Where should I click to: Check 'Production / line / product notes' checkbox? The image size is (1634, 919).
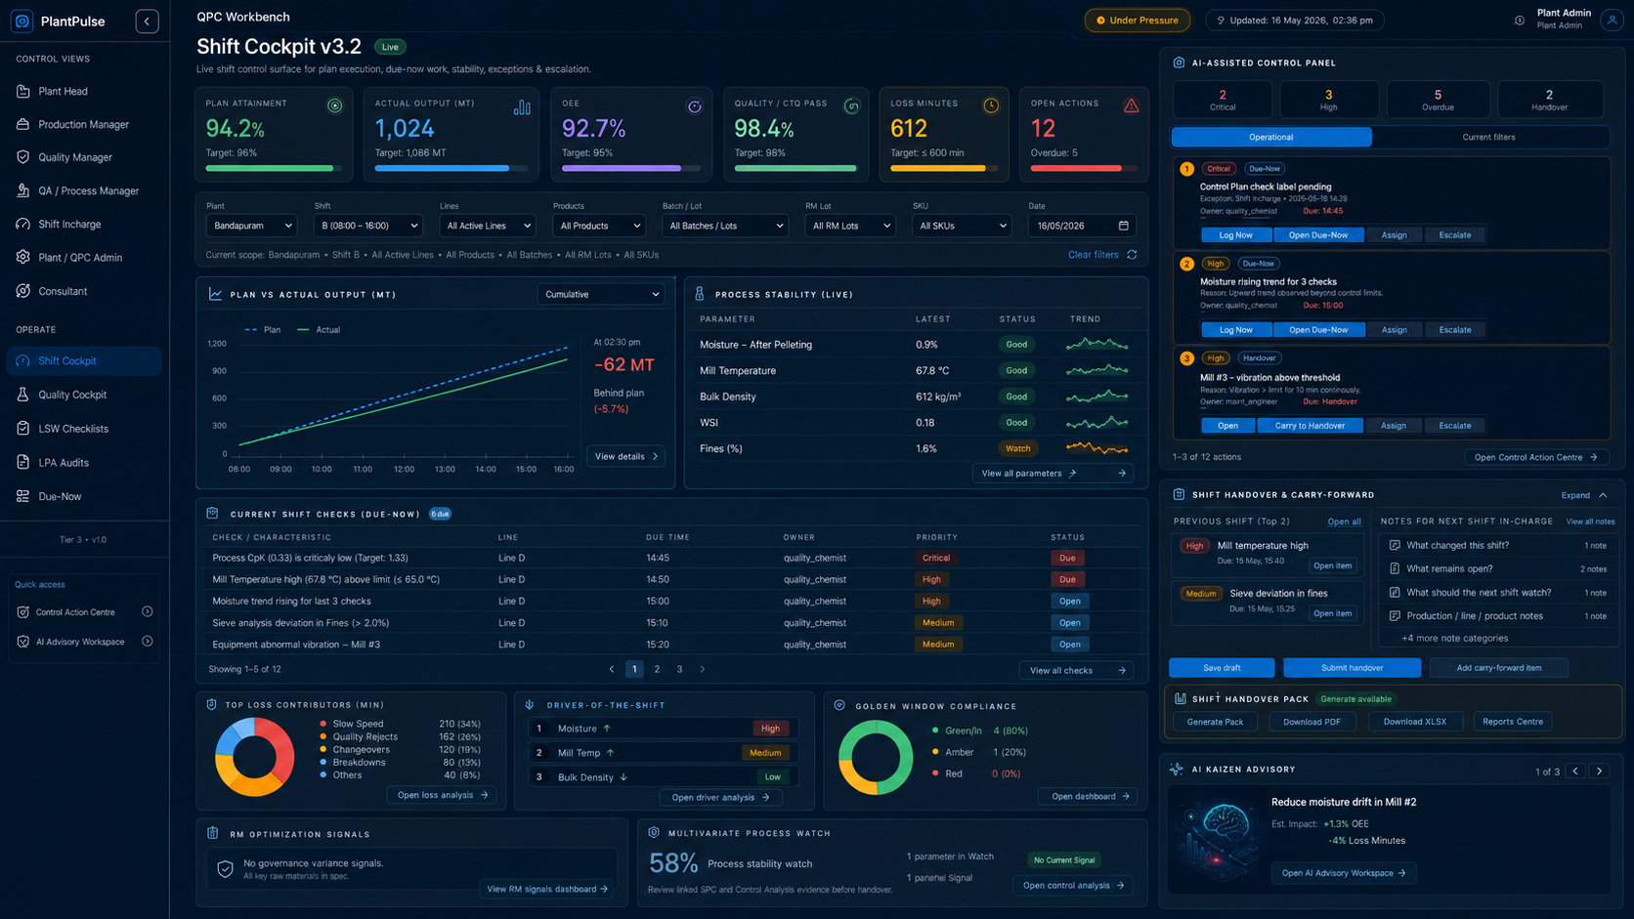tap(1395, 616)
